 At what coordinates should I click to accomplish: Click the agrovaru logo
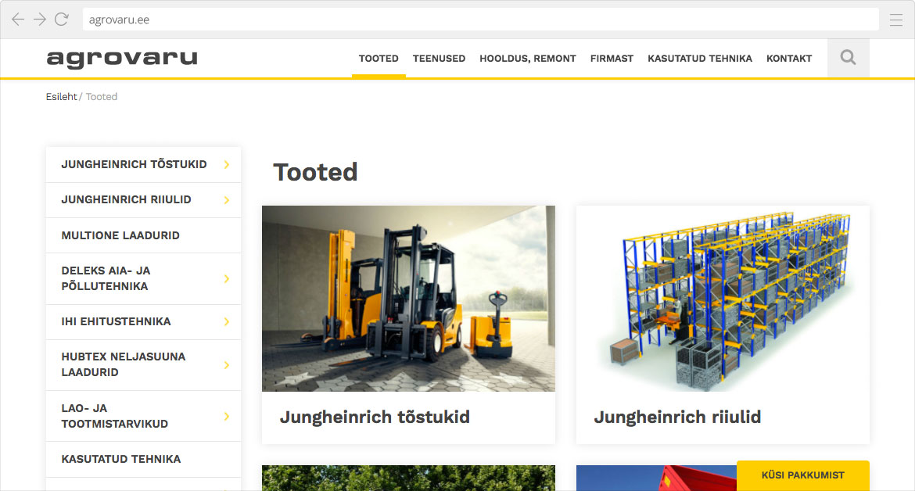click(x=122, y=59)
